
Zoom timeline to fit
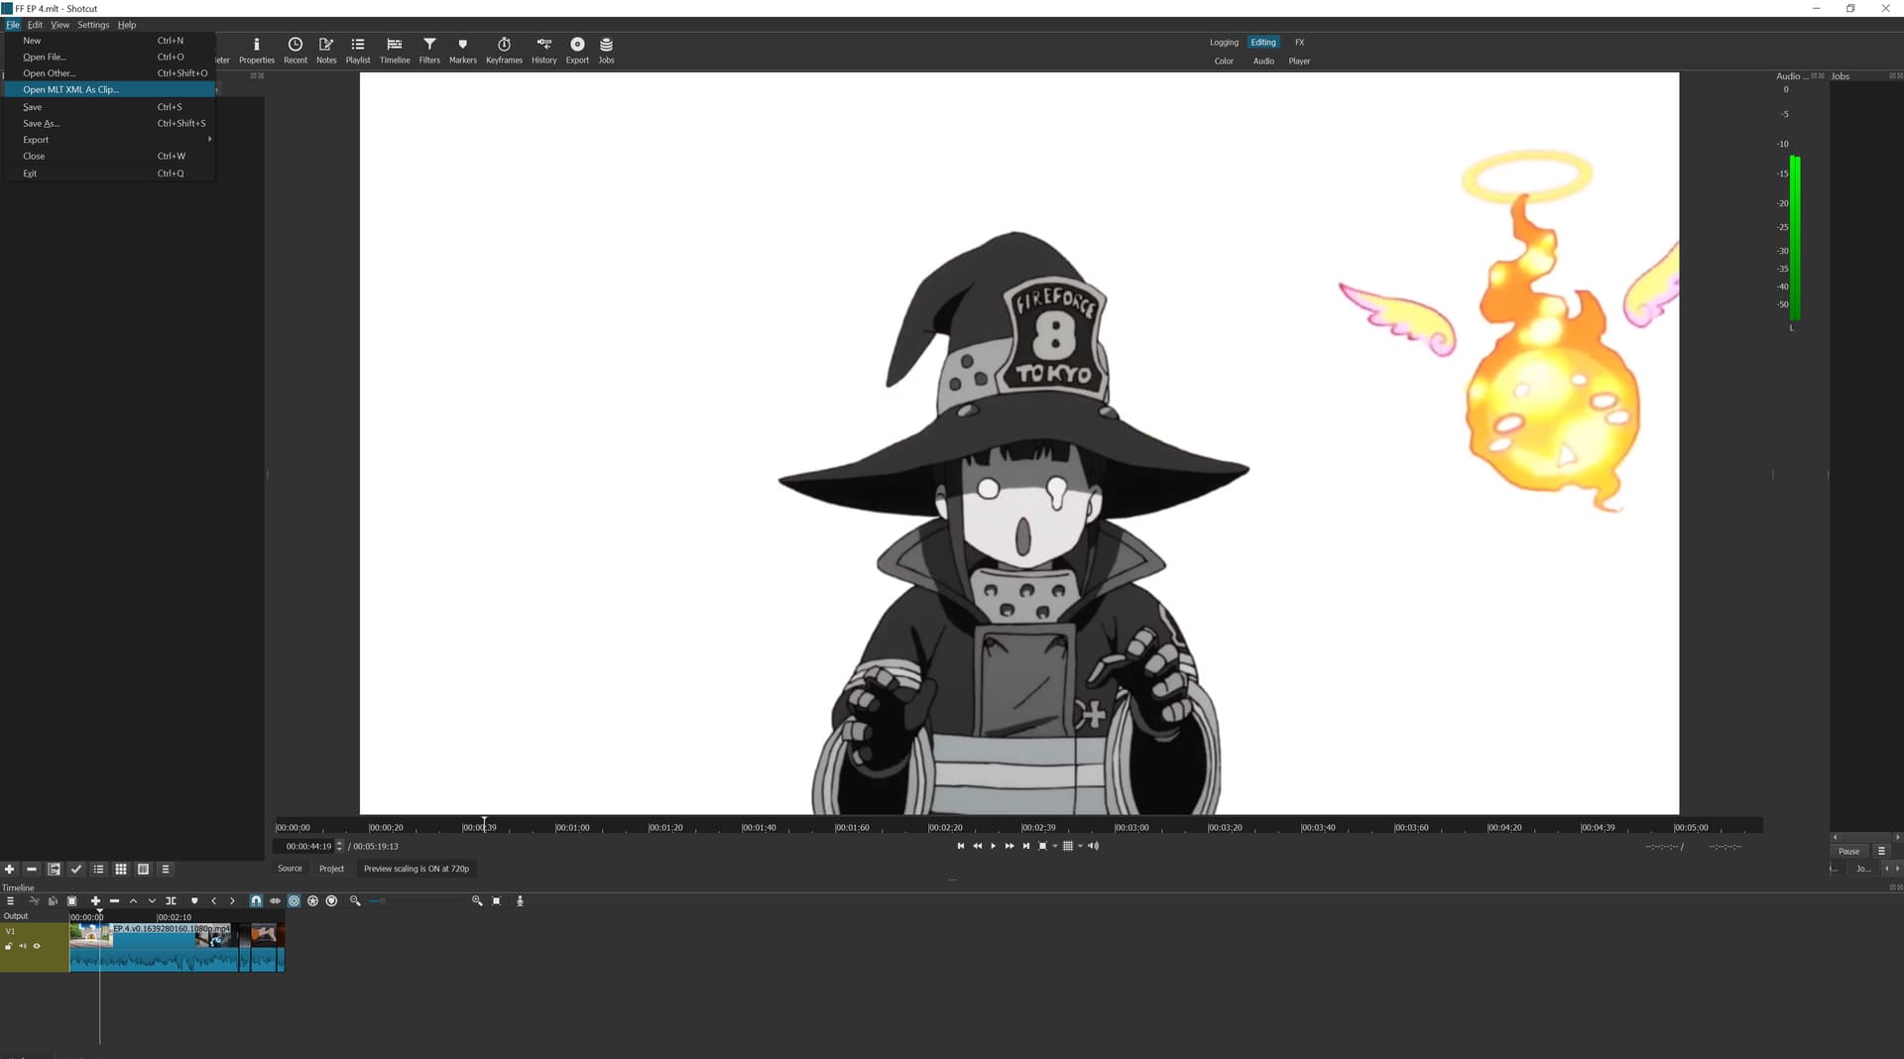pos(496,901)
